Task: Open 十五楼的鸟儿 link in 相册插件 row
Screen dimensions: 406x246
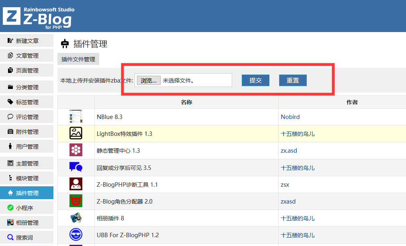Action: pyautogui.click(x=298, y=218)
